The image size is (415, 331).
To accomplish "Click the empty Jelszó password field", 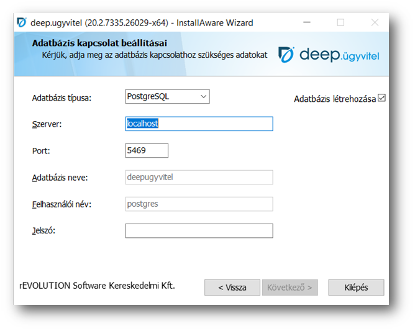I will coord(199,231).
